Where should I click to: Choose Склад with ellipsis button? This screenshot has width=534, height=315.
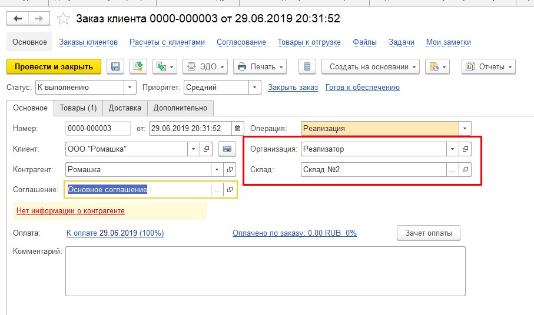click(452, 170)
